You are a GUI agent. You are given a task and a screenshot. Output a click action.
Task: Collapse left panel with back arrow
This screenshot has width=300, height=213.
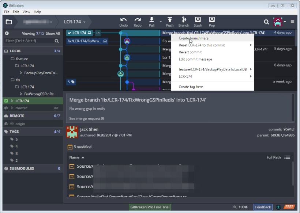7,33
